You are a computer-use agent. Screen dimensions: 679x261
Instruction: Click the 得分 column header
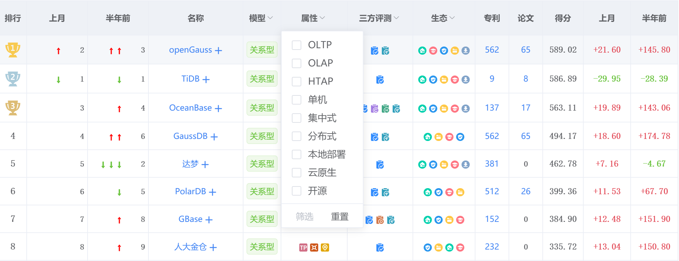coord(563,18)
